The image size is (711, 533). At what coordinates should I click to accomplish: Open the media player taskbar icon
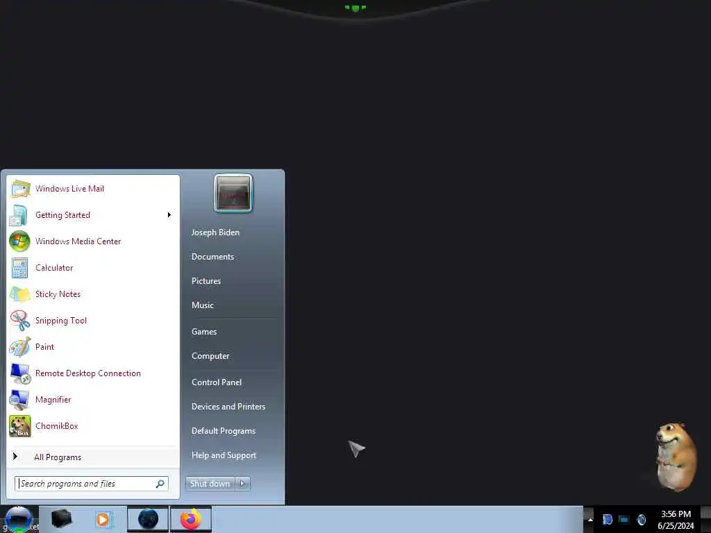click(x=103, y=519)
